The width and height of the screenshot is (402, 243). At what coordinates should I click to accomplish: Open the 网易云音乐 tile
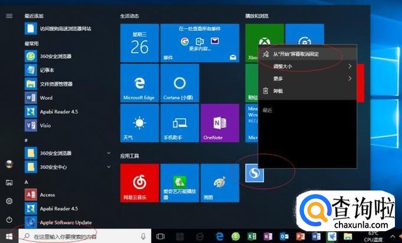[x=140, y=183]
